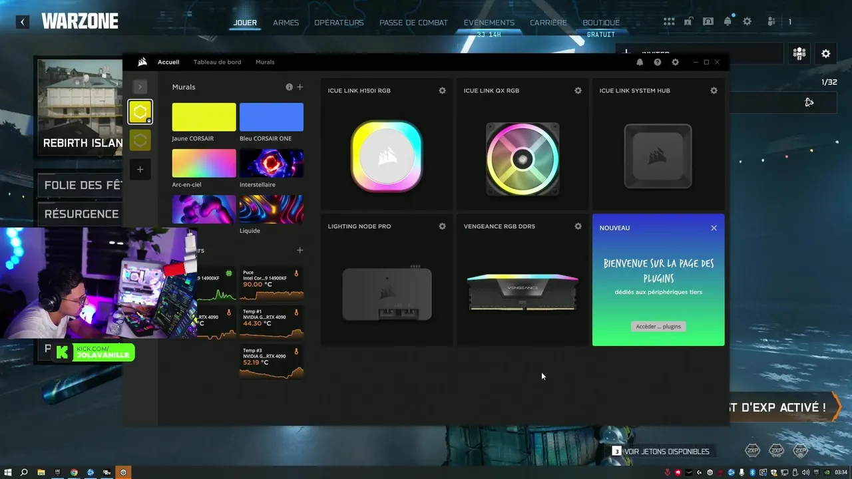This screenshot has height=479, width=852.
Task: Open BOUTIQUE tab in Warzone
Action: coord(601,23)
